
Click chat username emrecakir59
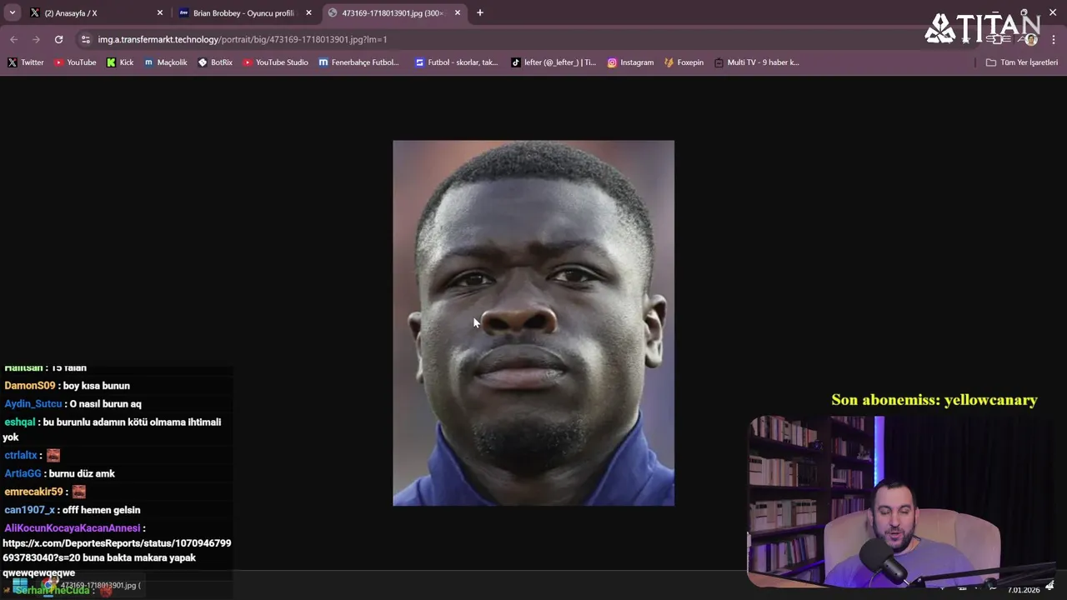(33, 492)
